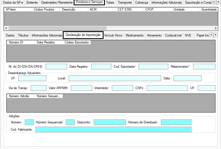
Task: Open the Exportação e Compras tab
Action: 198,3
